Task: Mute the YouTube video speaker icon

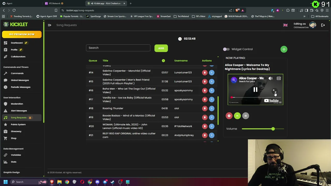Action: point(270,78)
